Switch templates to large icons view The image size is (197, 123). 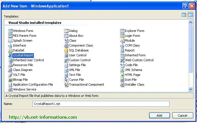tap(184, 15)
